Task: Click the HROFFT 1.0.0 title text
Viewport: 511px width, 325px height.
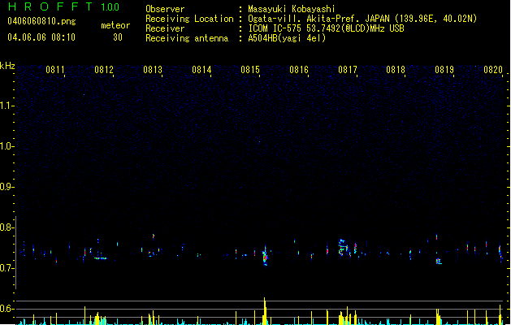Action: click(63, 6)
